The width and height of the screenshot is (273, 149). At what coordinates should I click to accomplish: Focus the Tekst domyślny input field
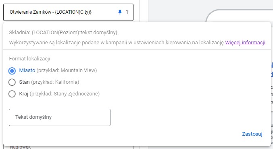pos(60,117)
